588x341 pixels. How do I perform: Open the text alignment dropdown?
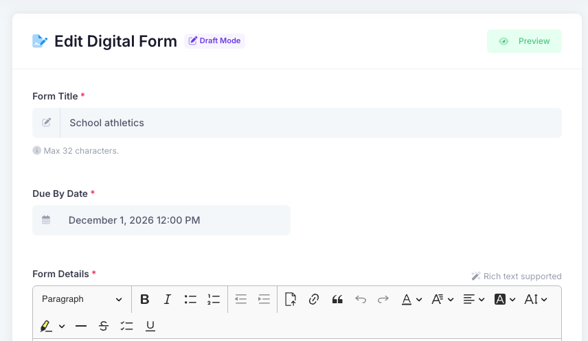tap(474, 299)
